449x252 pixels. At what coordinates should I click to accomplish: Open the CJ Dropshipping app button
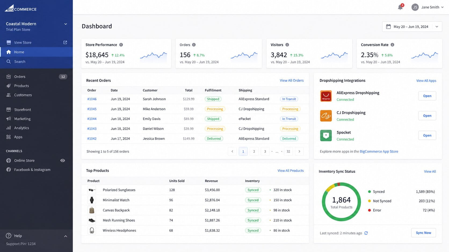coord(427,116)
